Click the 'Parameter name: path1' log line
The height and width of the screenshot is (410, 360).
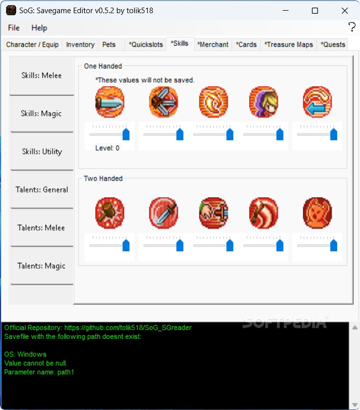(39, 372)
